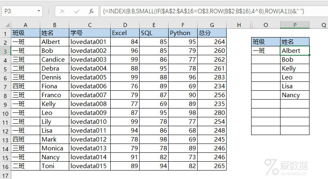The image size is (328, 179).
Task: Click cell containing Toni
Action: click(55, 166)
